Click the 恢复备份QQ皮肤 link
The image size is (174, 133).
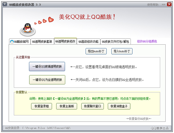click(139, 119)
